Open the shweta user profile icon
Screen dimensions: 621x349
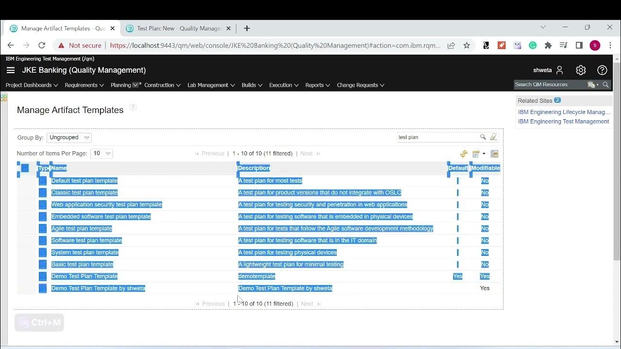click(x=559, y=70)
